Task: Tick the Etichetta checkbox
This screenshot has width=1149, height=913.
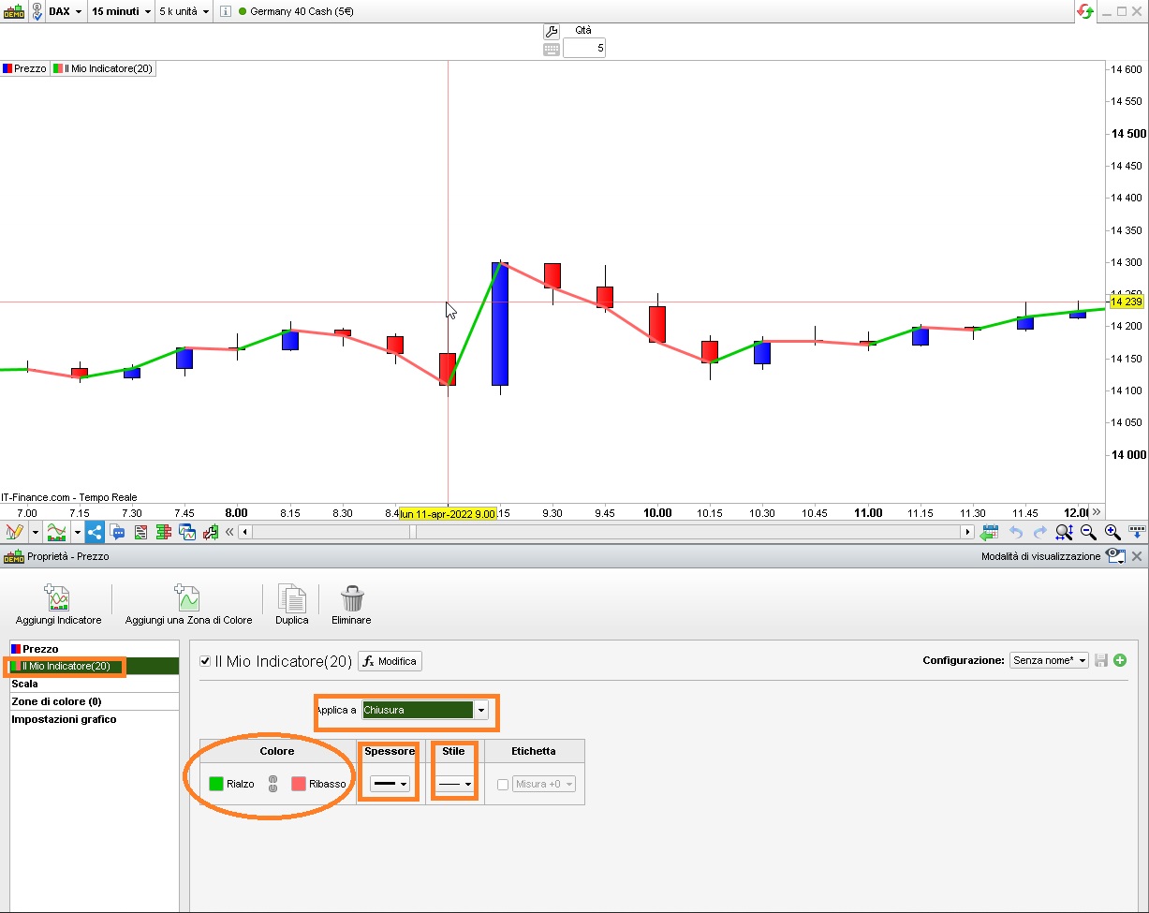Action: (x=503, y=785)
